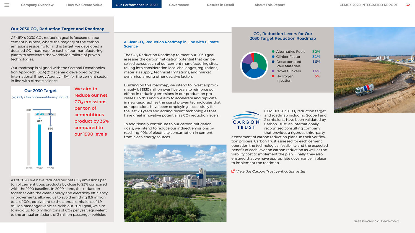Go to Company Overview tab

coord(37,5)
